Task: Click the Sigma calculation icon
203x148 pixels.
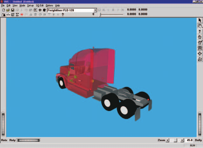Action: tap(17, 15)
